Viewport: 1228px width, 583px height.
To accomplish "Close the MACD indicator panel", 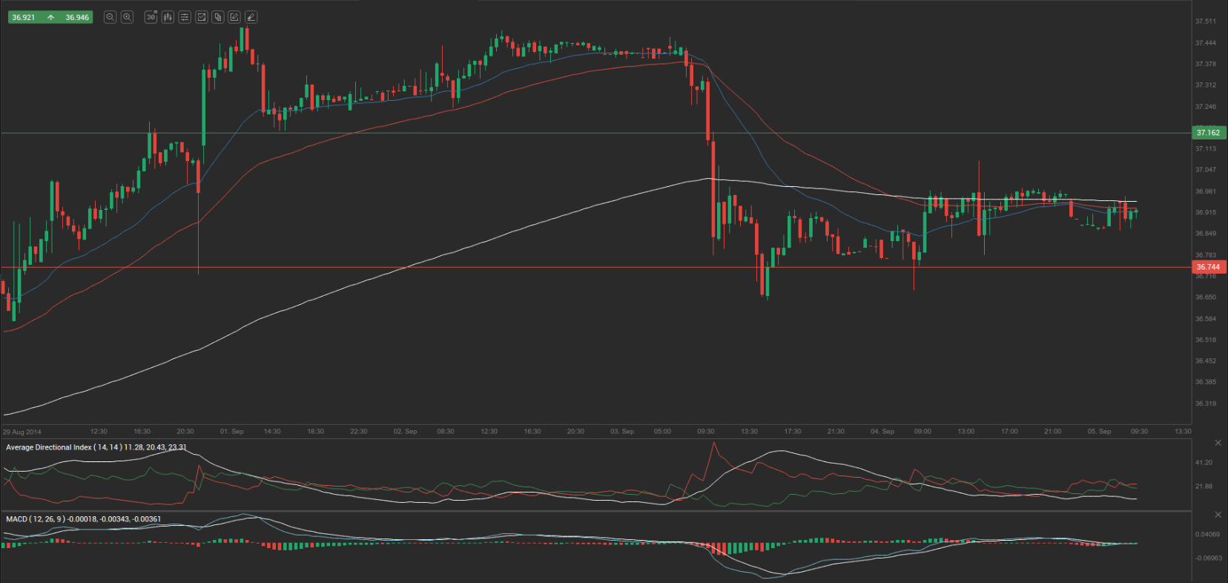I will (1218, 514).
